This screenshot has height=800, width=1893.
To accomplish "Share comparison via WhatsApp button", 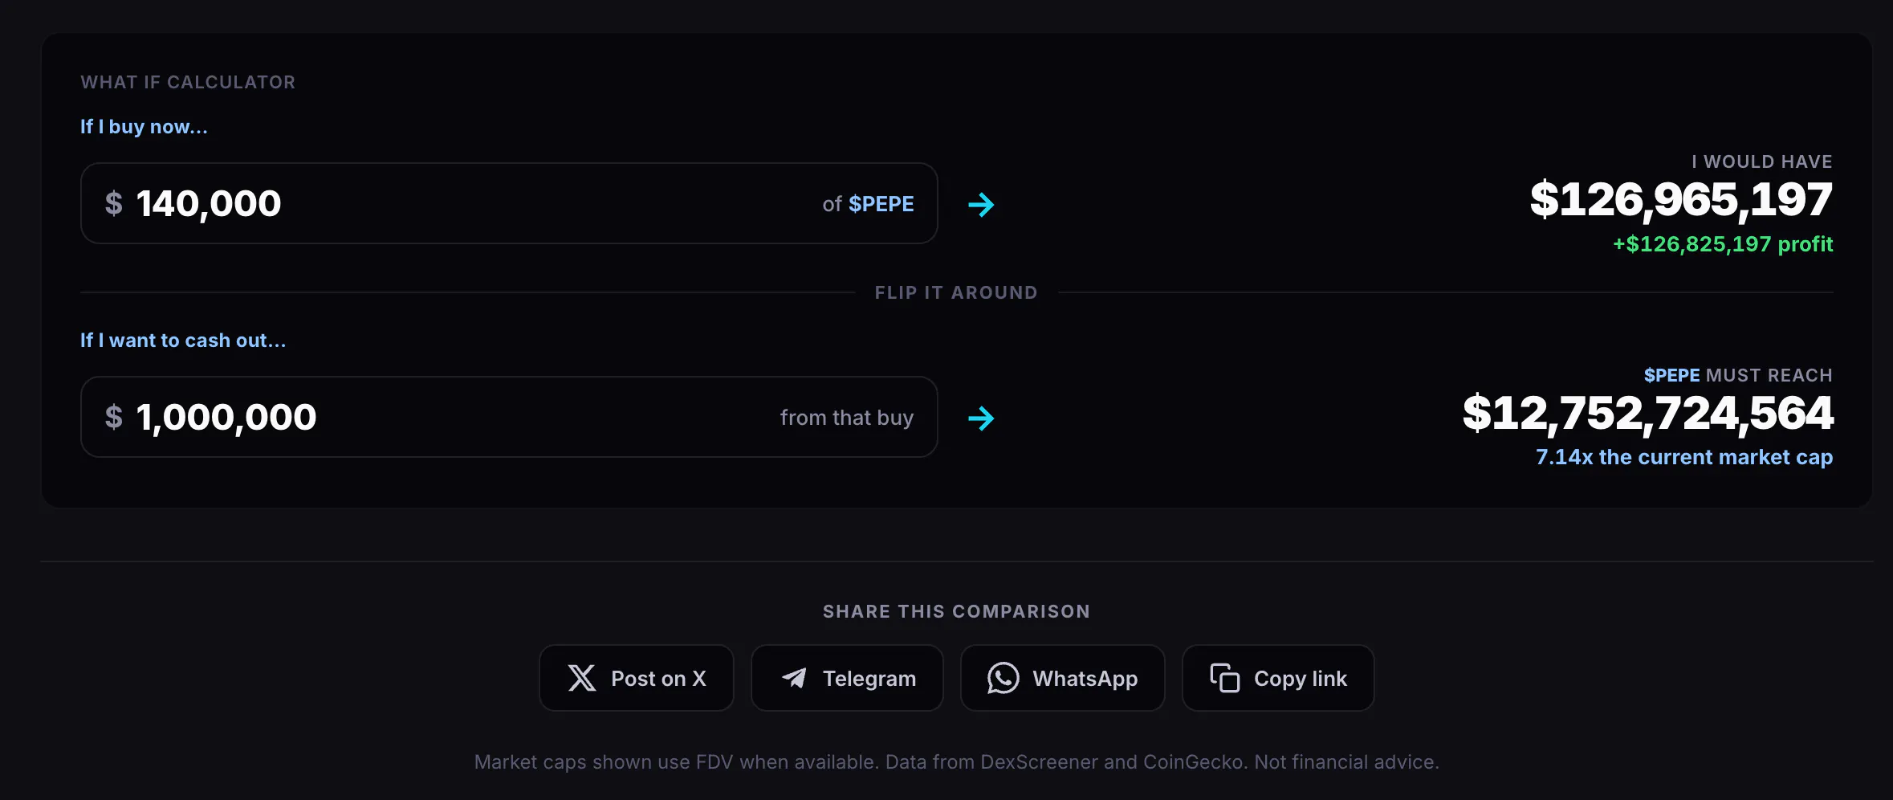I will tap(1063, 678).
